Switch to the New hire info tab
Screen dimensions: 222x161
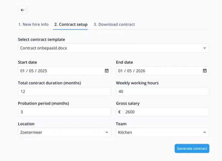pos(33,25)
